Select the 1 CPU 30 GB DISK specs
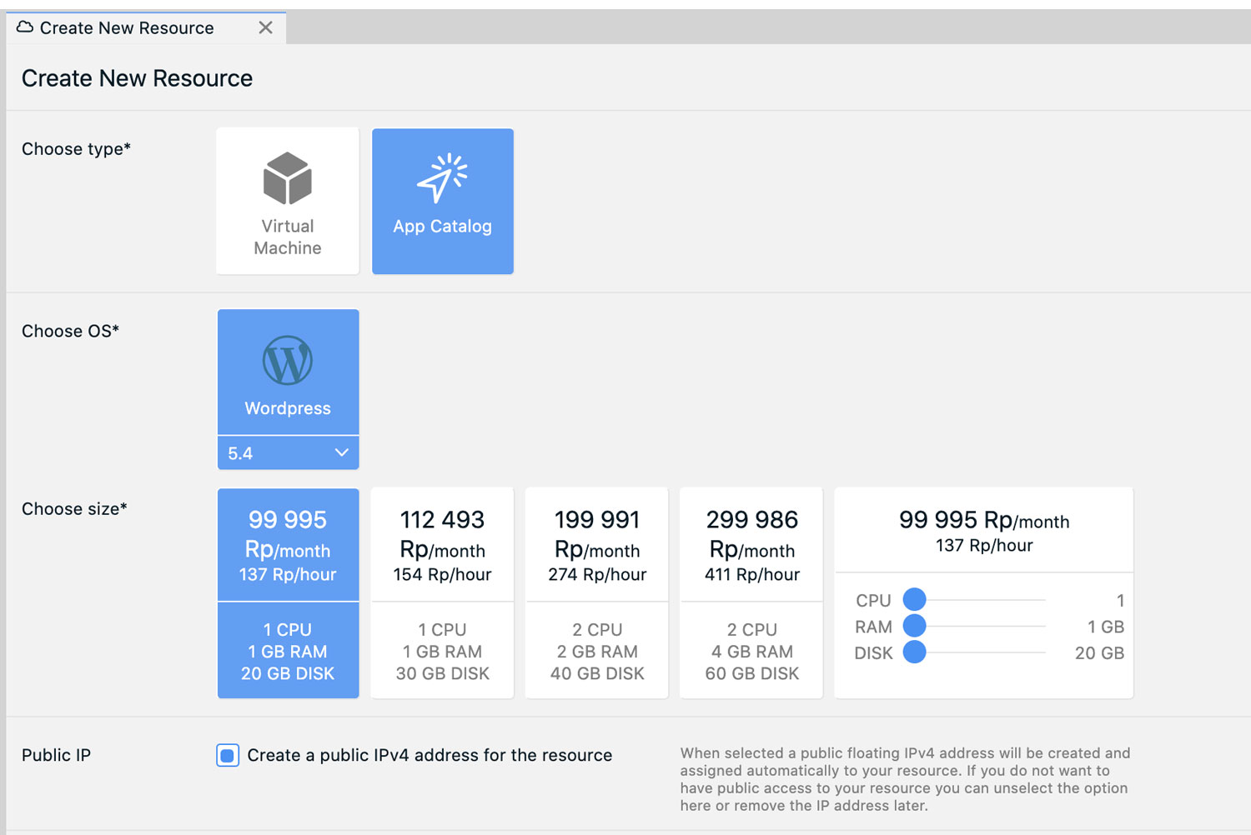 [442, 651]
